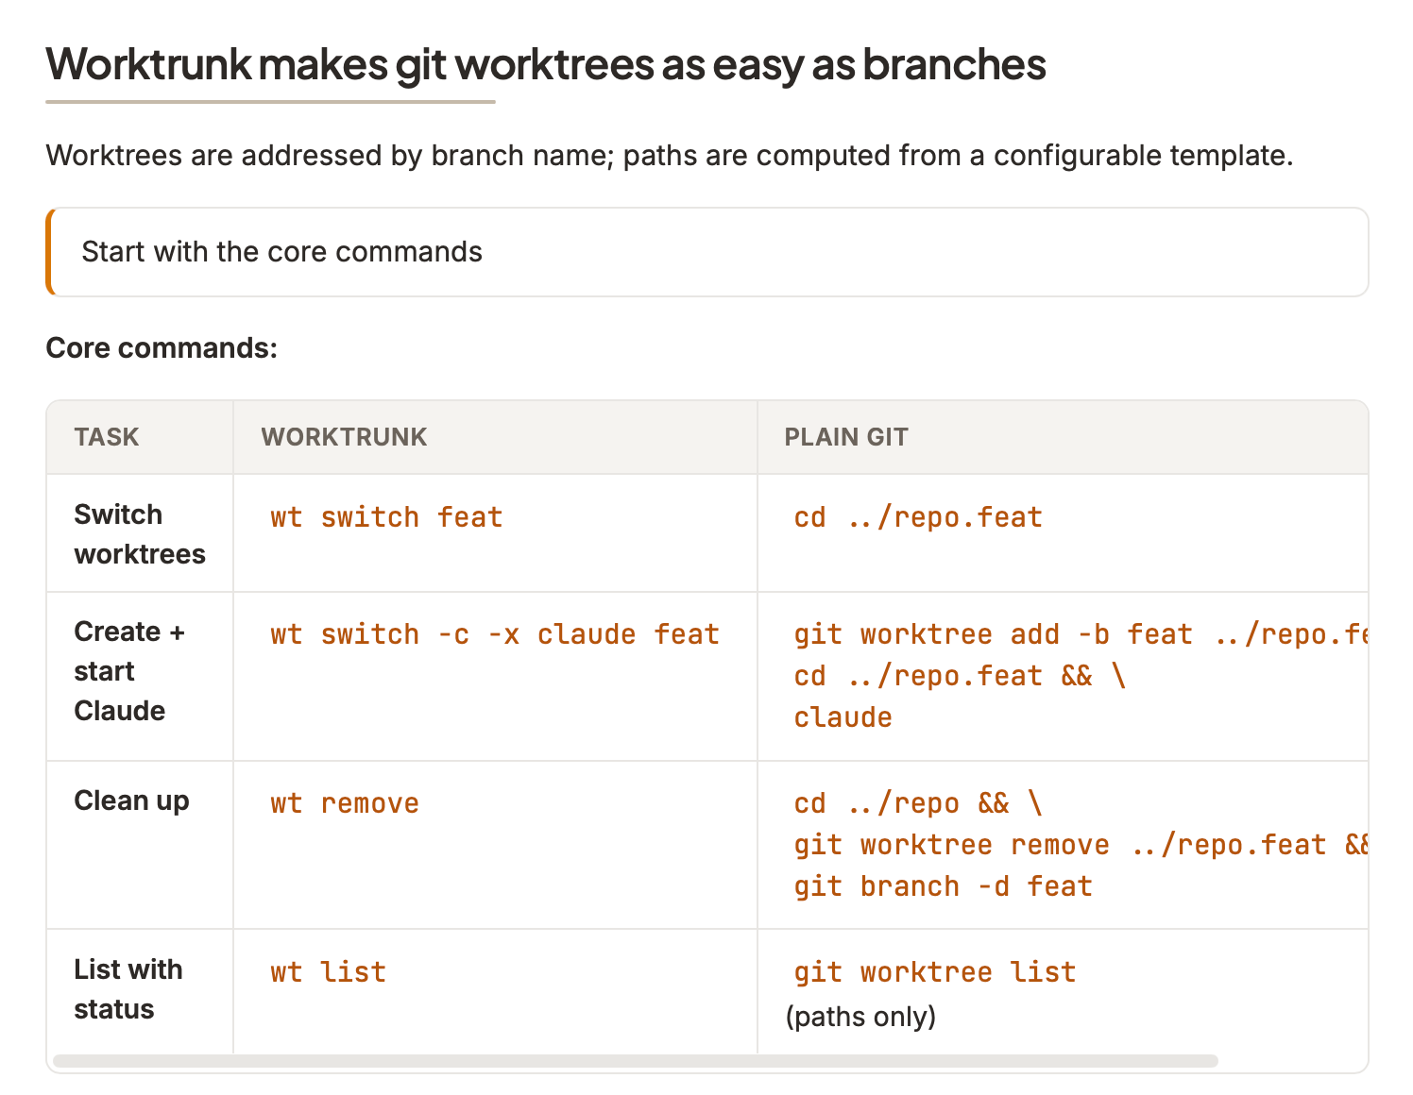This screenshot has width=1413, height=1095.
Task: Click the main heading about Worktrunk worktrees
Action: [x=545, y=64]
